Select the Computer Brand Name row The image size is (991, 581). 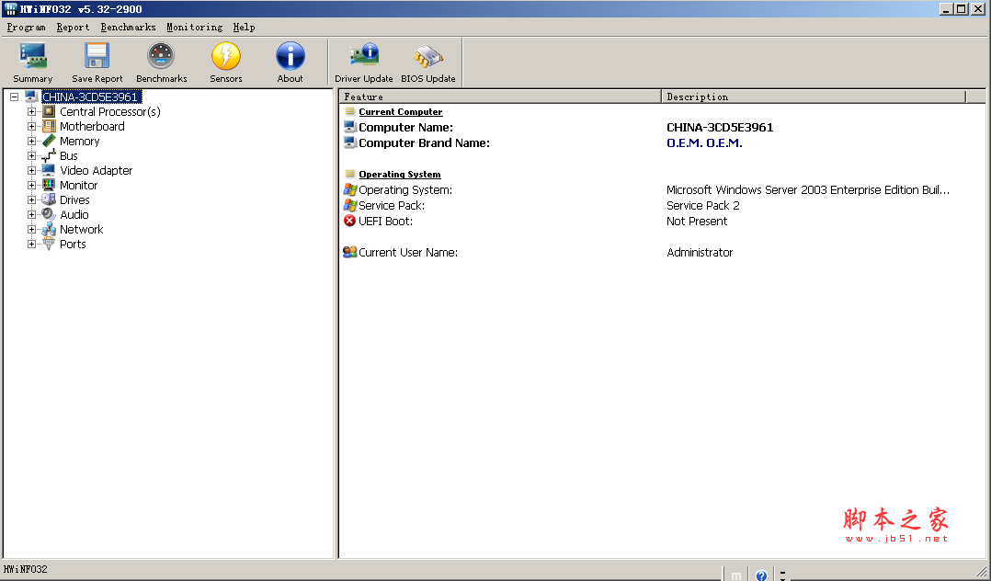point(662,142)
